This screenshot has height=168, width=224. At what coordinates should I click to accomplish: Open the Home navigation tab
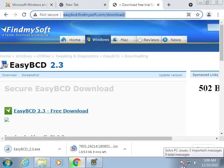click(x=72, y=39)
